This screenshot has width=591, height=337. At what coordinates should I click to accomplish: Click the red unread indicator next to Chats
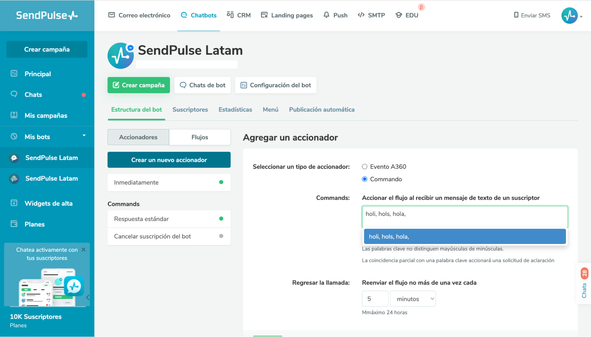[x=84, y=95]
